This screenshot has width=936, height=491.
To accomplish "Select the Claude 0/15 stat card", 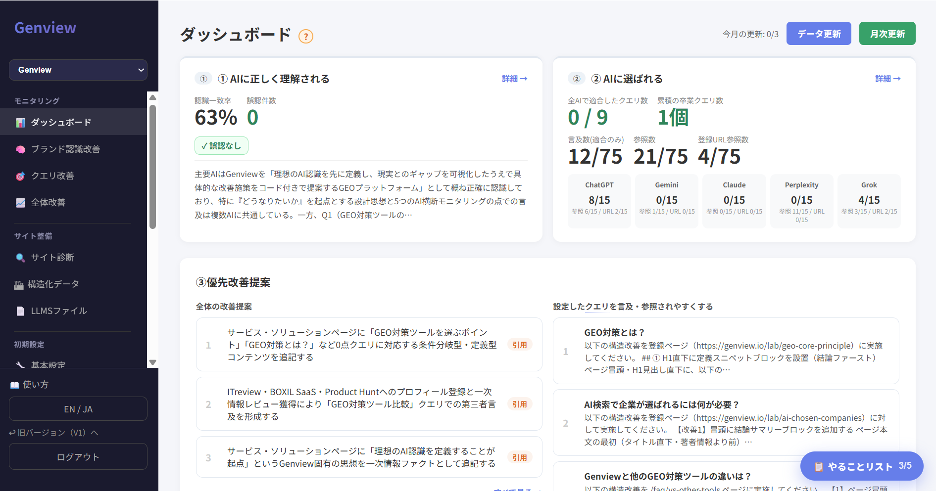I will (734, 201).
